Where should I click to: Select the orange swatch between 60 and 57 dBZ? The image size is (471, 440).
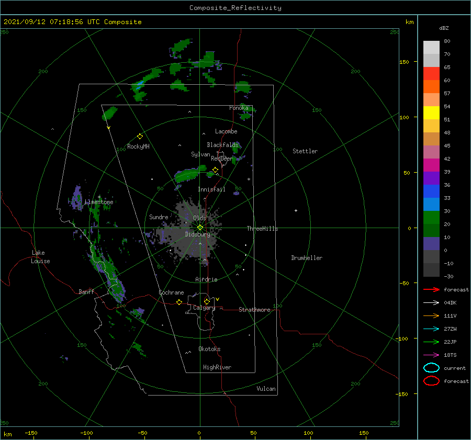[431, 86]
